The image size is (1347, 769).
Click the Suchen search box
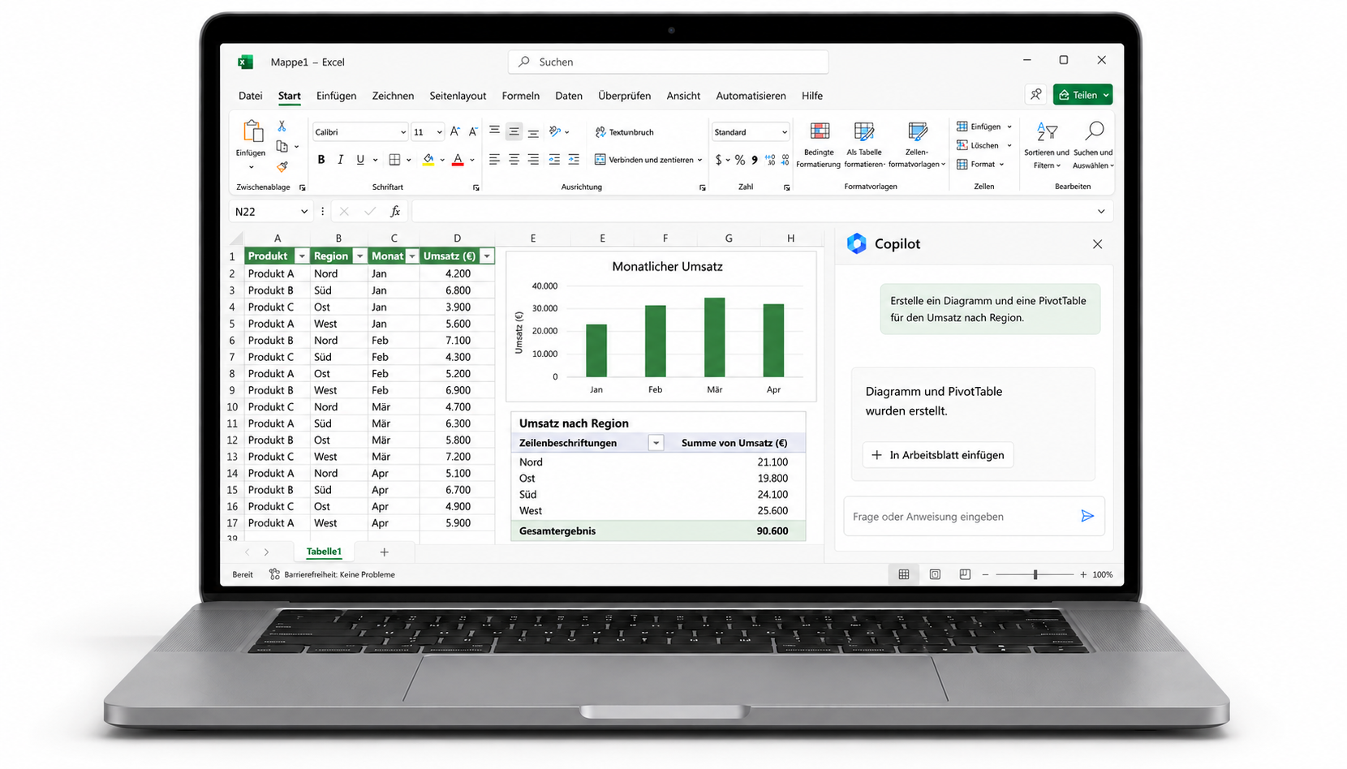pyautogui.click(x=668, y=62)
